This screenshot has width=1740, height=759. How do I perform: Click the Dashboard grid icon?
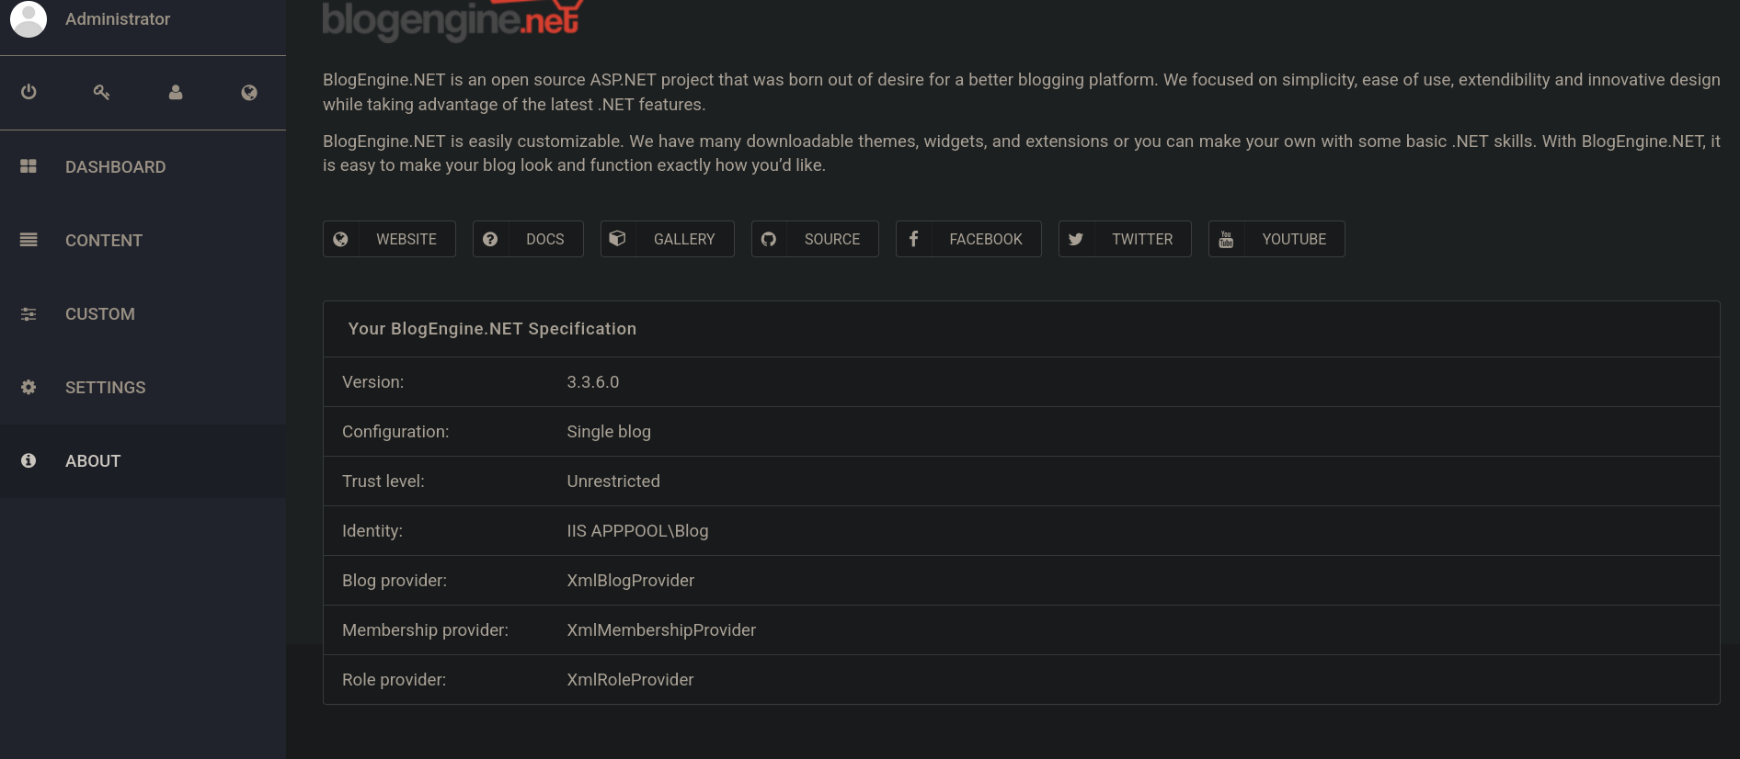(x=29, y=166)
